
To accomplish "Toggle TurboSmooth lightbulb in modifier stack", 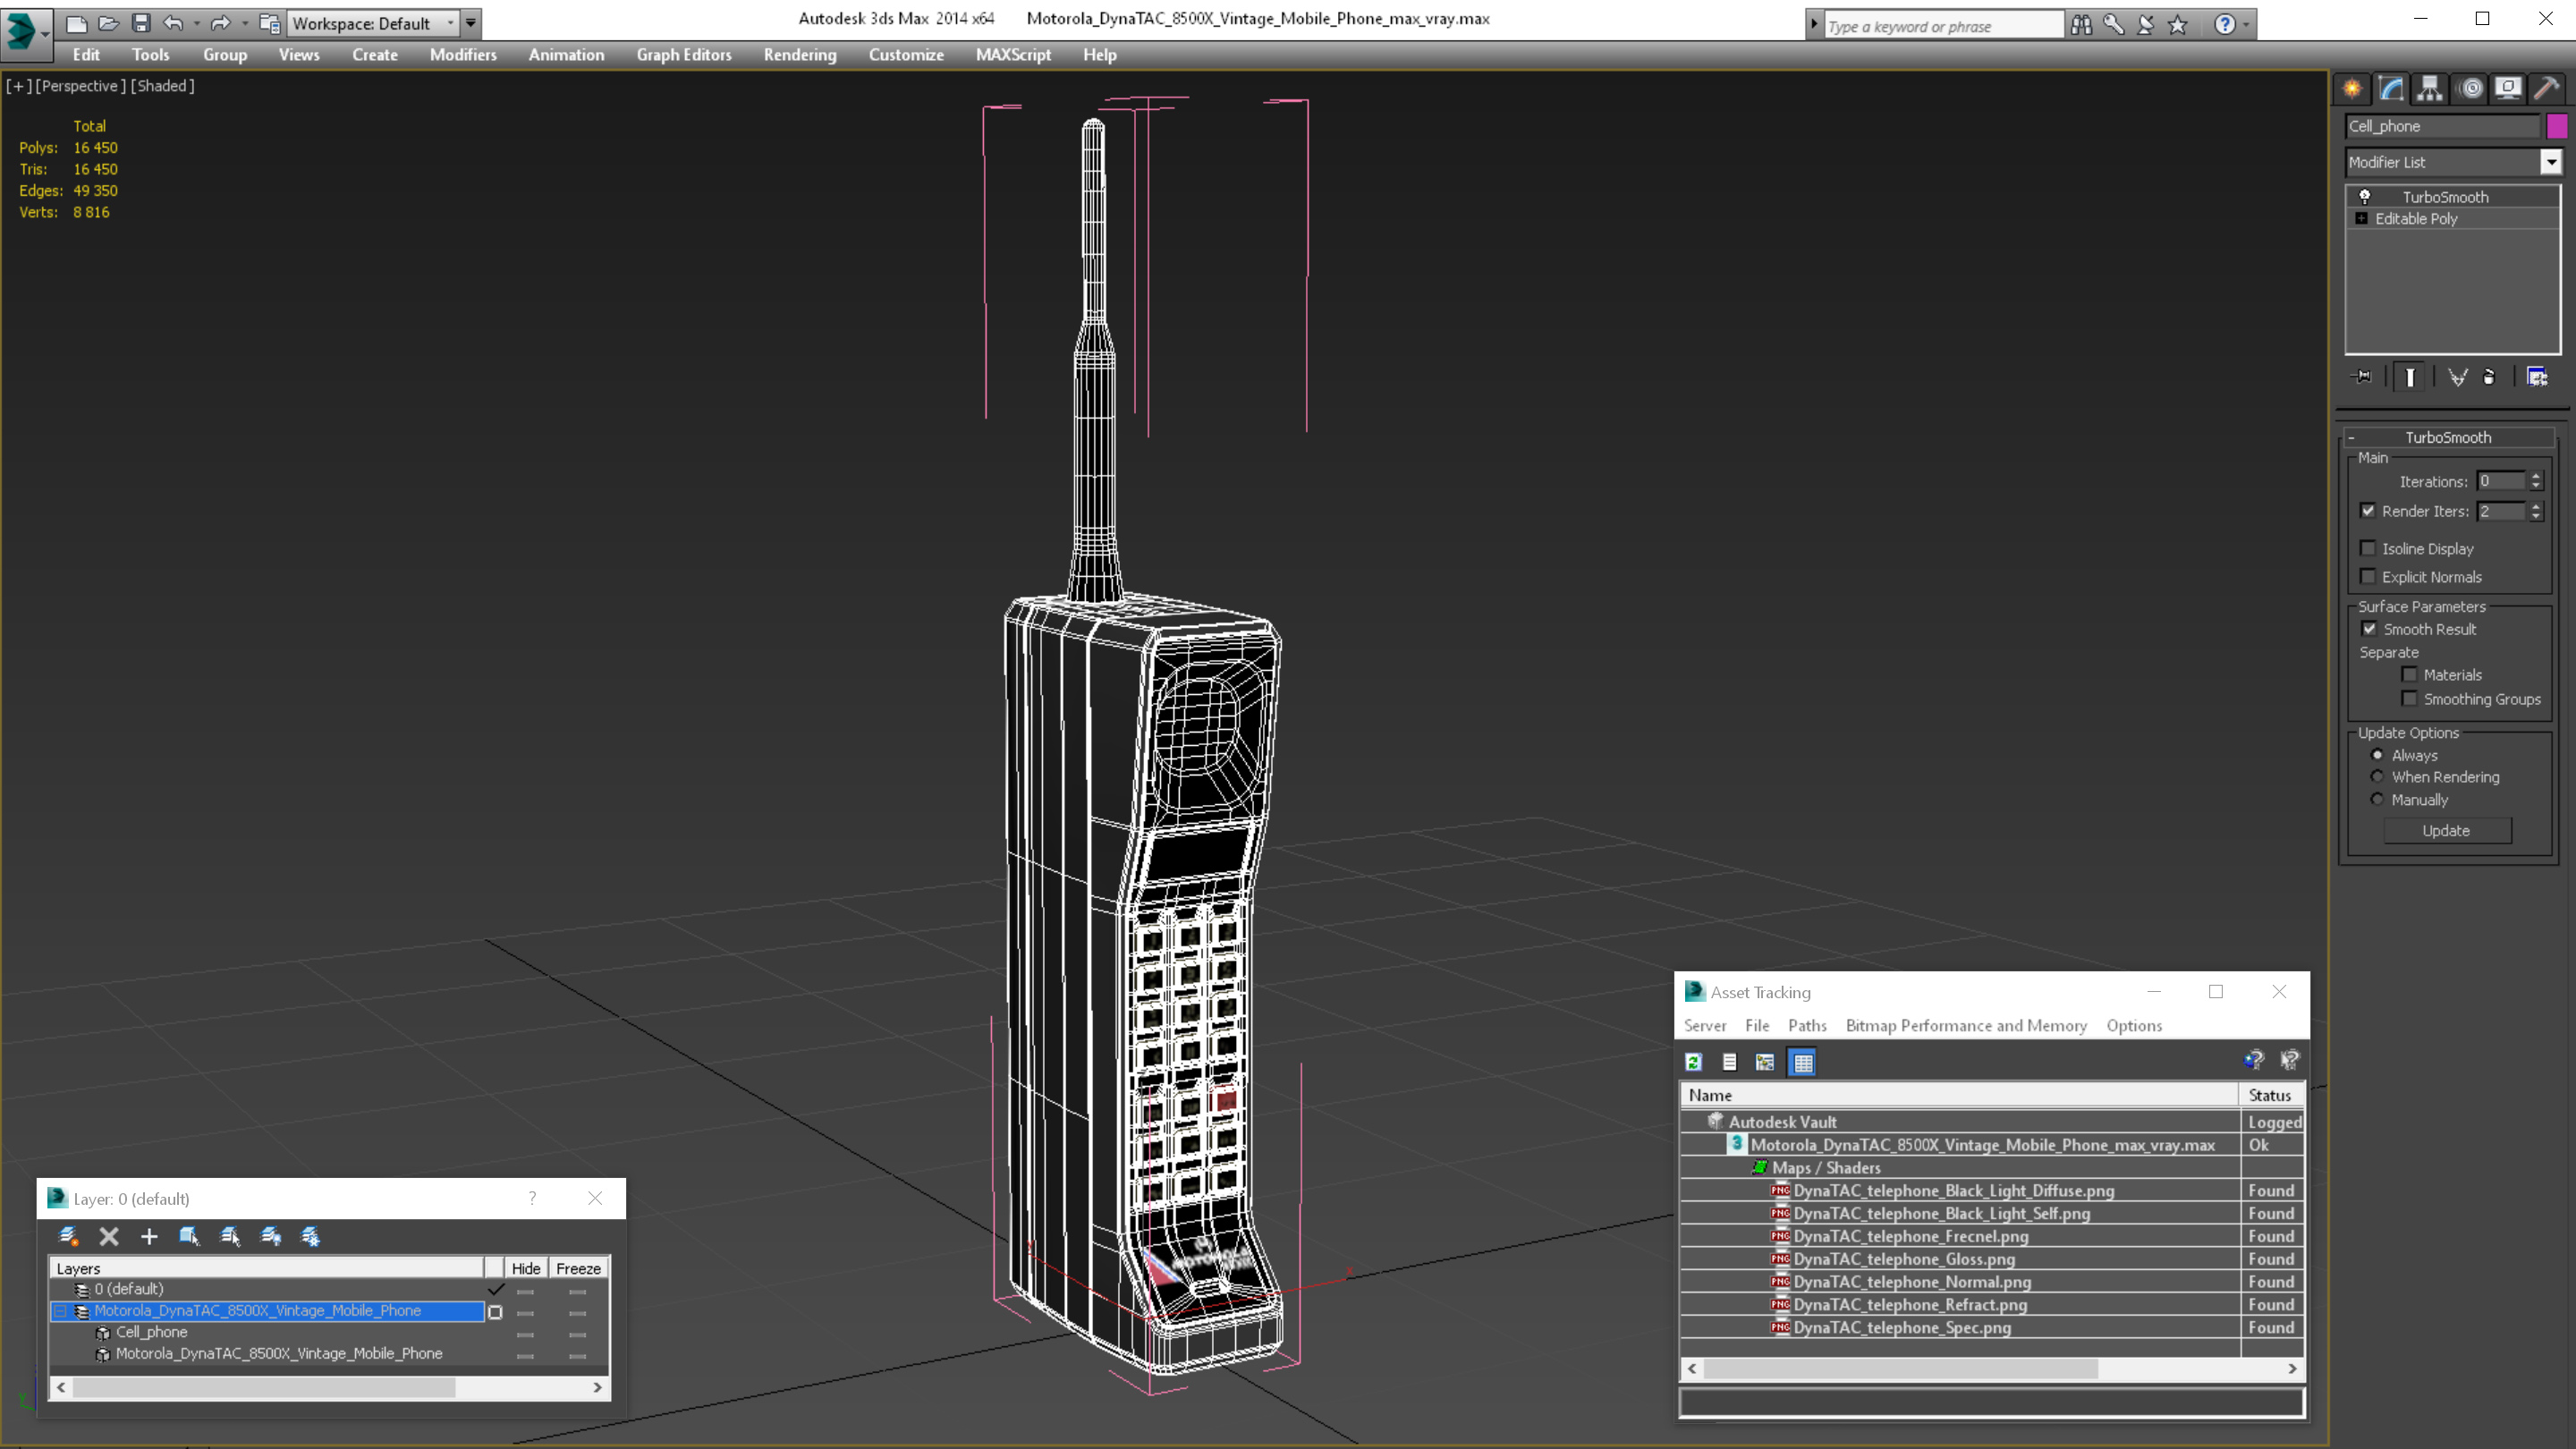I will [x=2364, y=196].
